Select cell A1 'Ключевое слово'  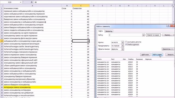click(x=32, y=8)
